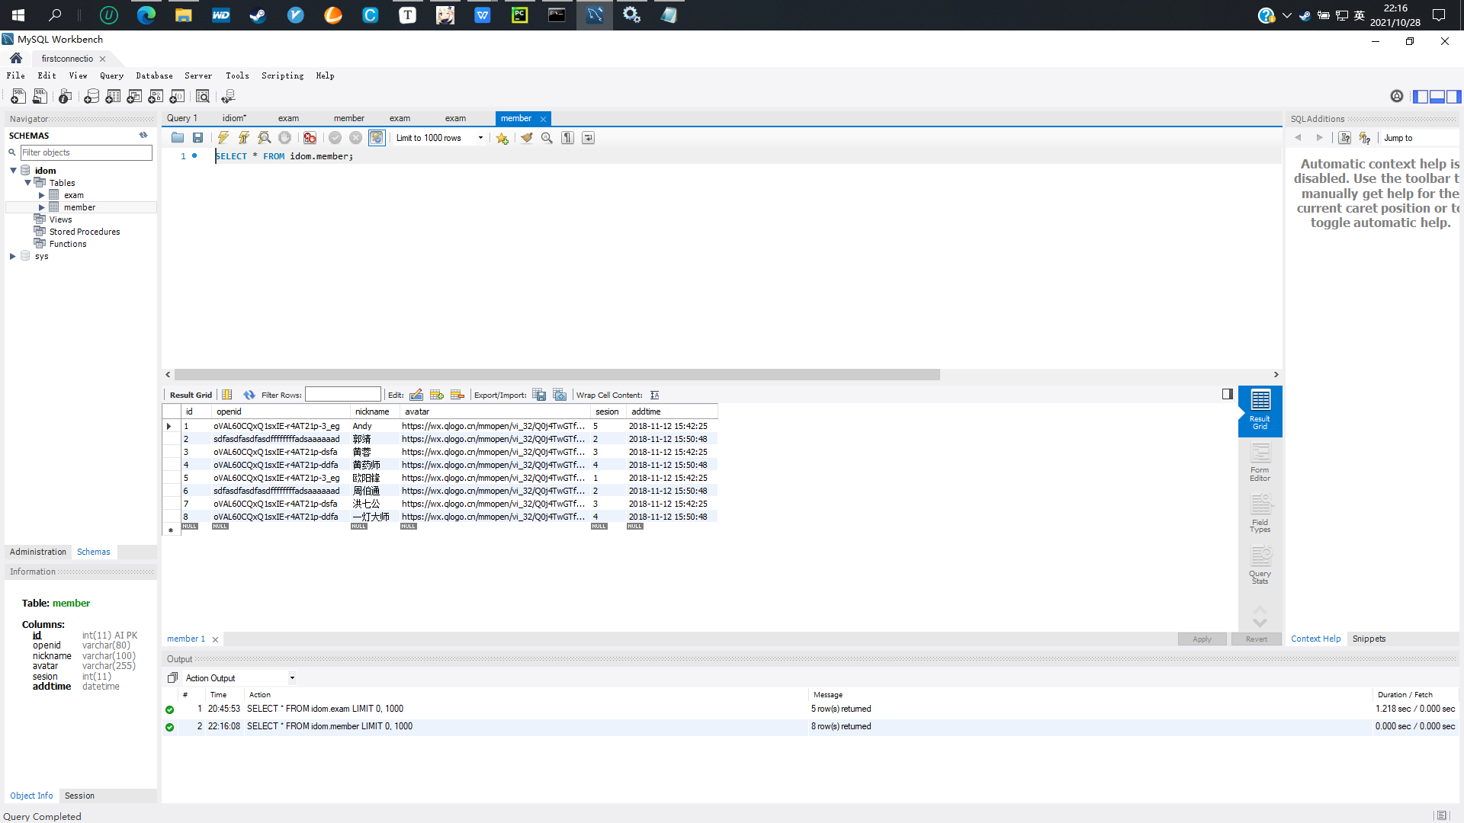Toggle wrap cell content
The width and height of the screenshot is (1464, 823).
click(655, 395)
